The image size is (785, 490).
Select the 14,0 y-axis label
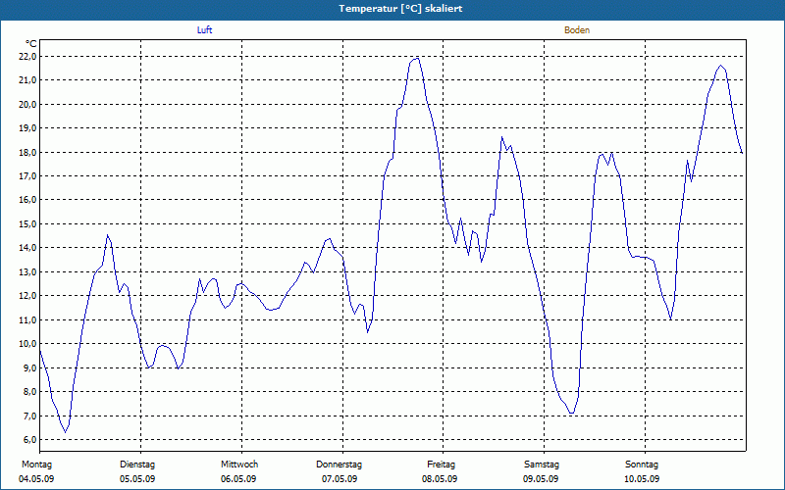(x=27, y=248)
